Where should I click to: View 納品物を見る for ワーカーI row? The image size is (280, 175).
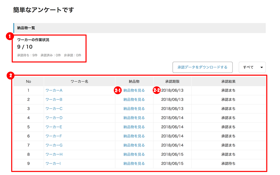pos(134,164)
